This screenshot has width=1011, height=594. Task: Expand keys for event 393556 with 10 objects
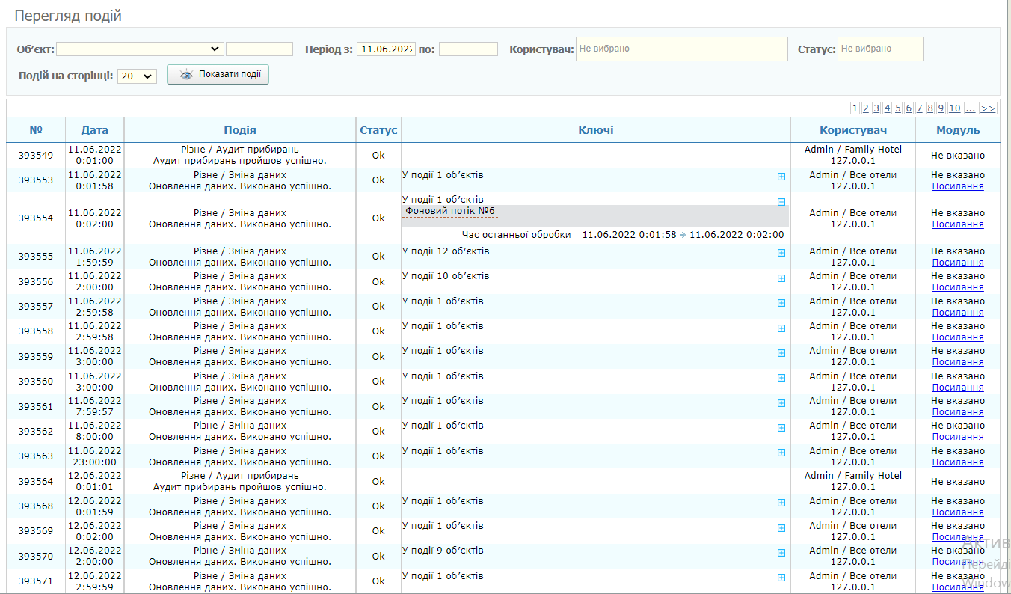[781, 278]
